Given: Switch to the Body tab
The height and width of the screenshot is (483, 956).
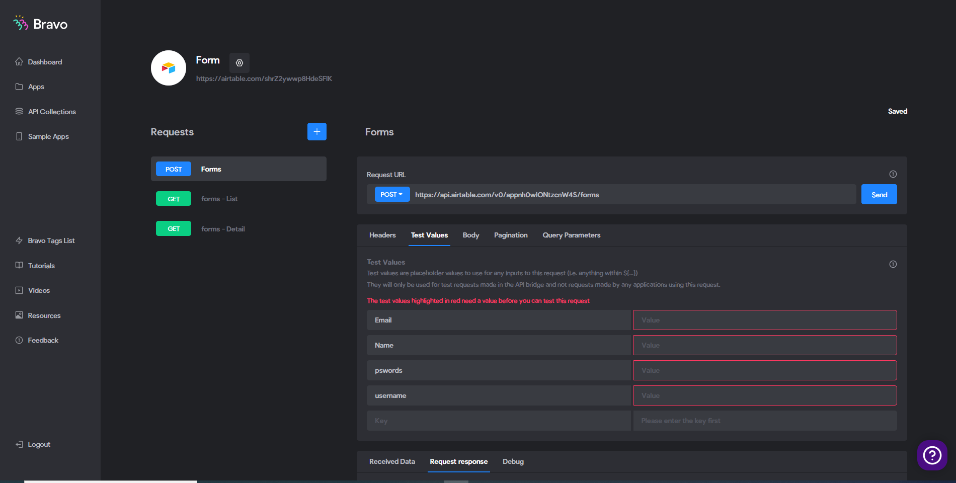Looking at the screenshot, I should click(x=471, y=235).
